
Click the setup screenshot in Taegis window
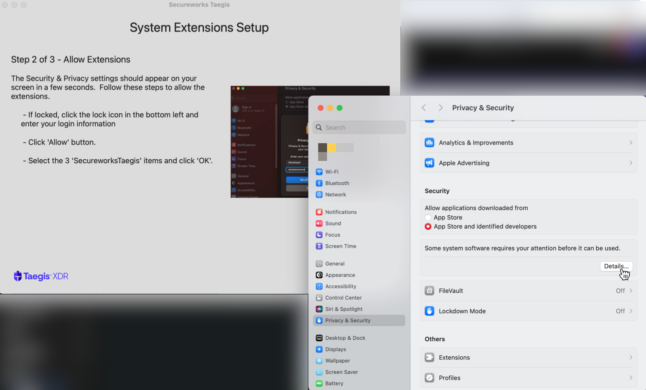click(x=269, y=142)
